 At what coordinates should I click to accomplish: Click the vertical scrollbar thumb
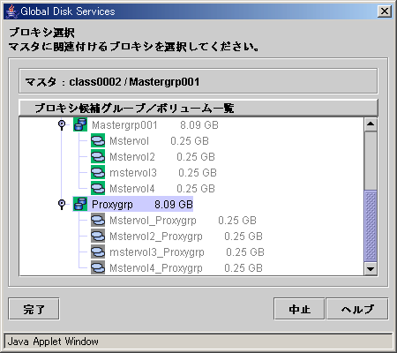pos(371,226)
